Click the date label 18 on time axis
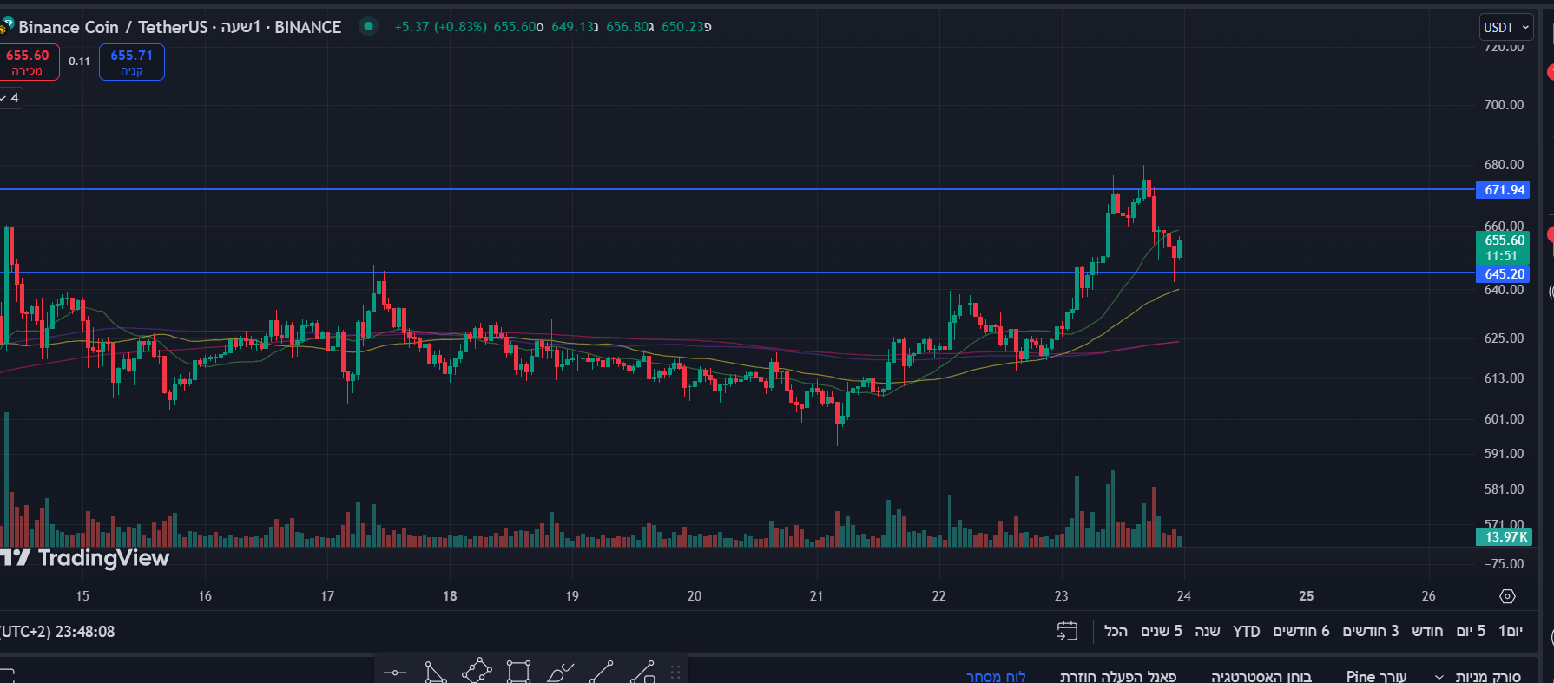Viewport: 1554px width, 683px height. (x=450, y=595)
